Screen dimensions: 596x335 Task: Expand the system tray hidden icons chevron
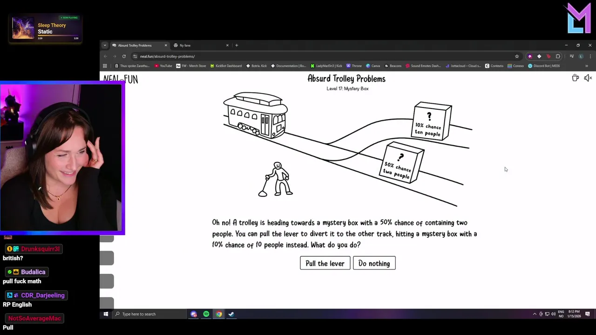pyautogui.click(x=535, y=314)
